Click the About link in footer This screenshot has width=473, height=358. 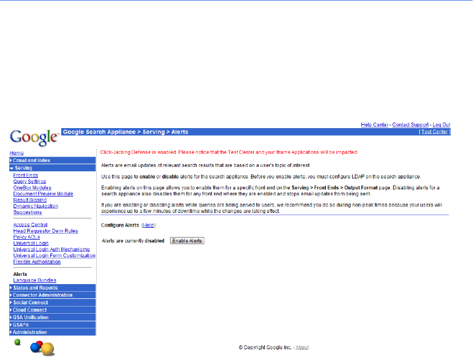pyautogui.click(x=302, y=348)
